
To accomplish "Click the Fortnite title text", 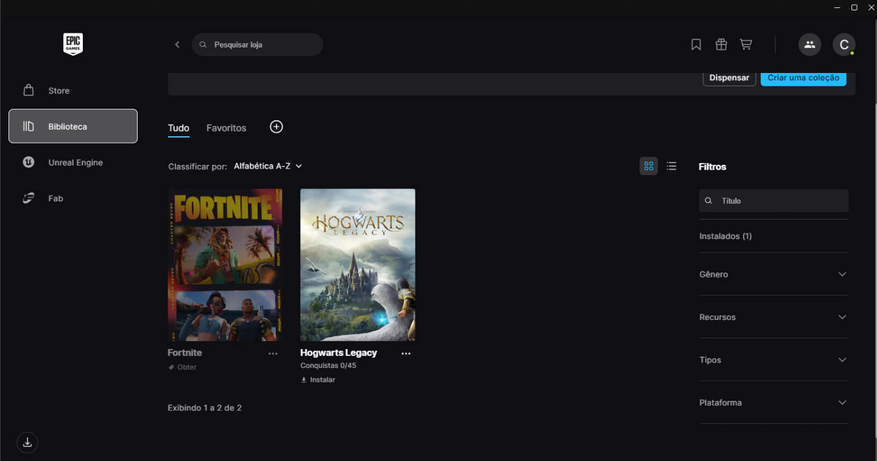I will click(x=185, y=353).
